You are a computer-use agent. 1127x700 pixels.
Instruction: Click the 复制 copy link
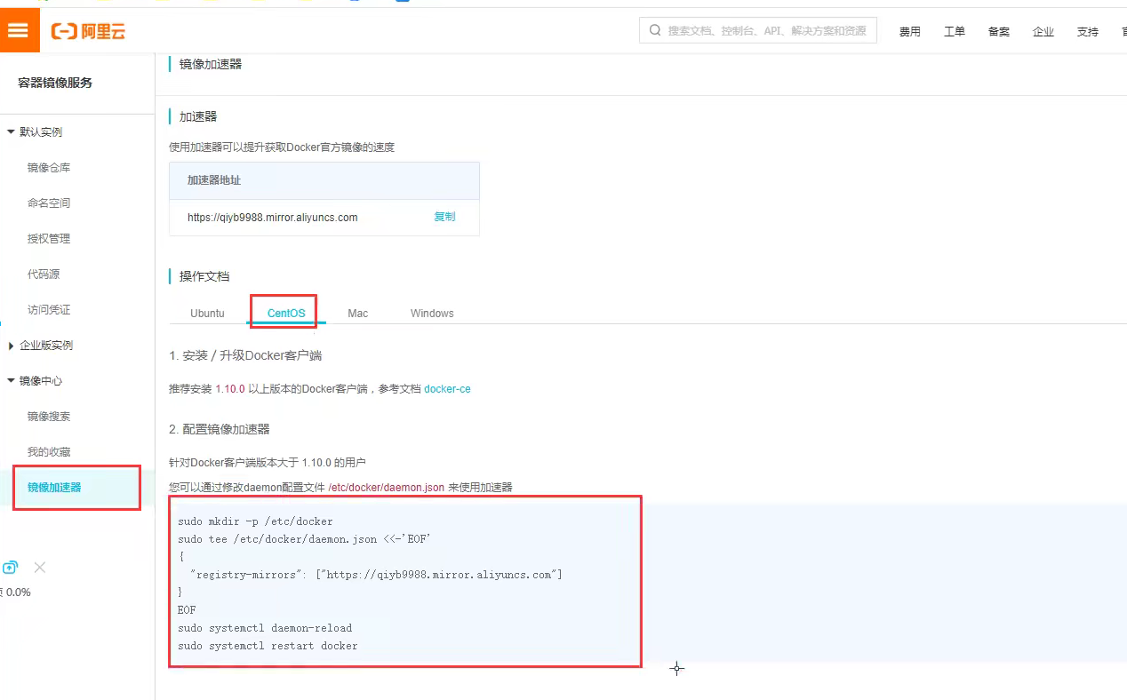point(444,217)
